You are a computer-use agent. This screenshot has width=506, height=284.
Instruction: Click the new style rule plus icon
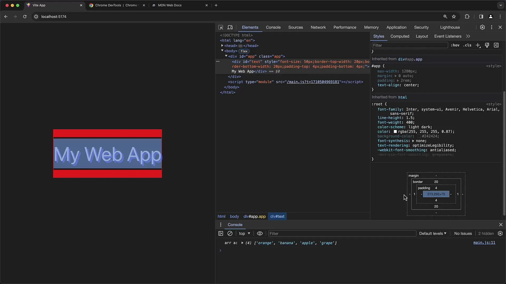click(x=478, y=45)
